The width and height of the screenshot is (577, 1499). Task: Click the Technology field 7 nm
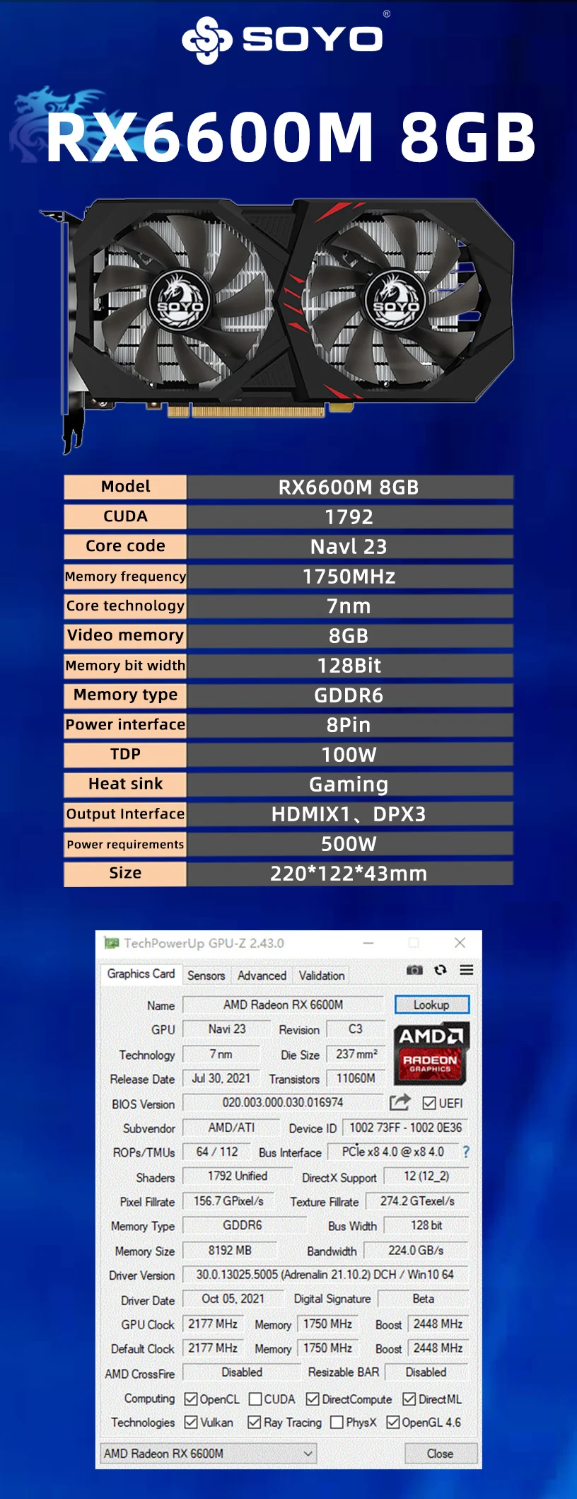(x=221, y=1054)
